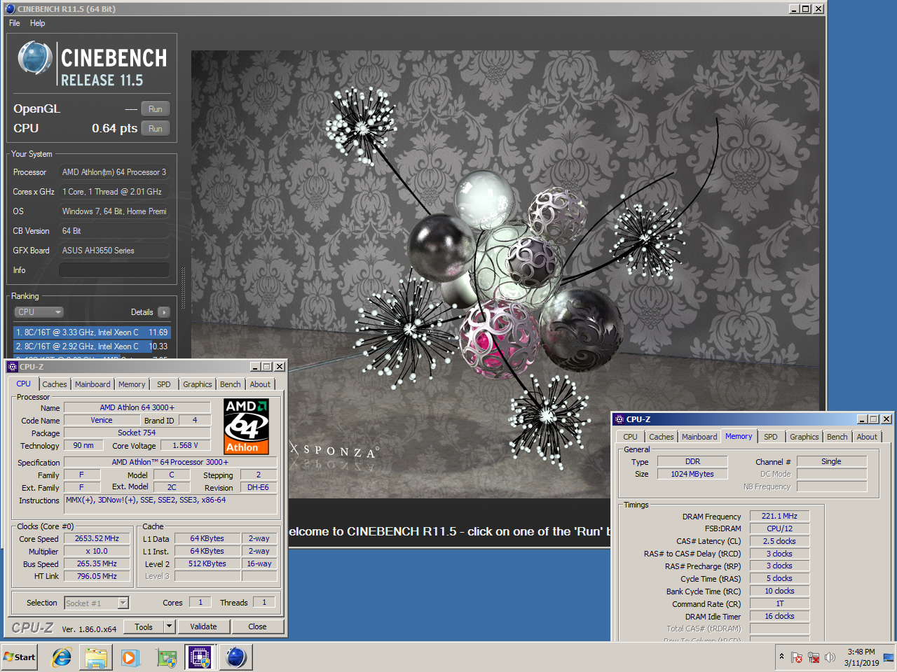Open the Ranking CPU dropdown
897x672 pixels.
coord(39,312)
